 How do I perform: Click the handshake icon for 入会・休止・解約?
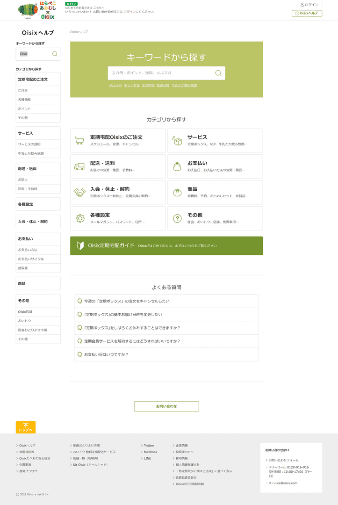coord(79,192)
